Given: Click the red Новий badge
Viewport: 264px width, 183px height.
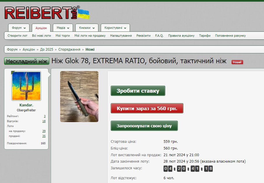Looking at the screenshot, I should pyautogui.click(x=237, y=62).
